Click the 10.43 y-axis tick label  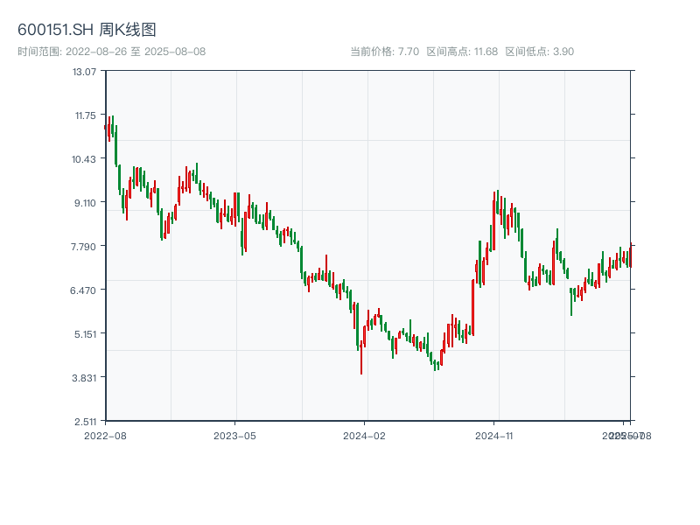click(84, 158)
